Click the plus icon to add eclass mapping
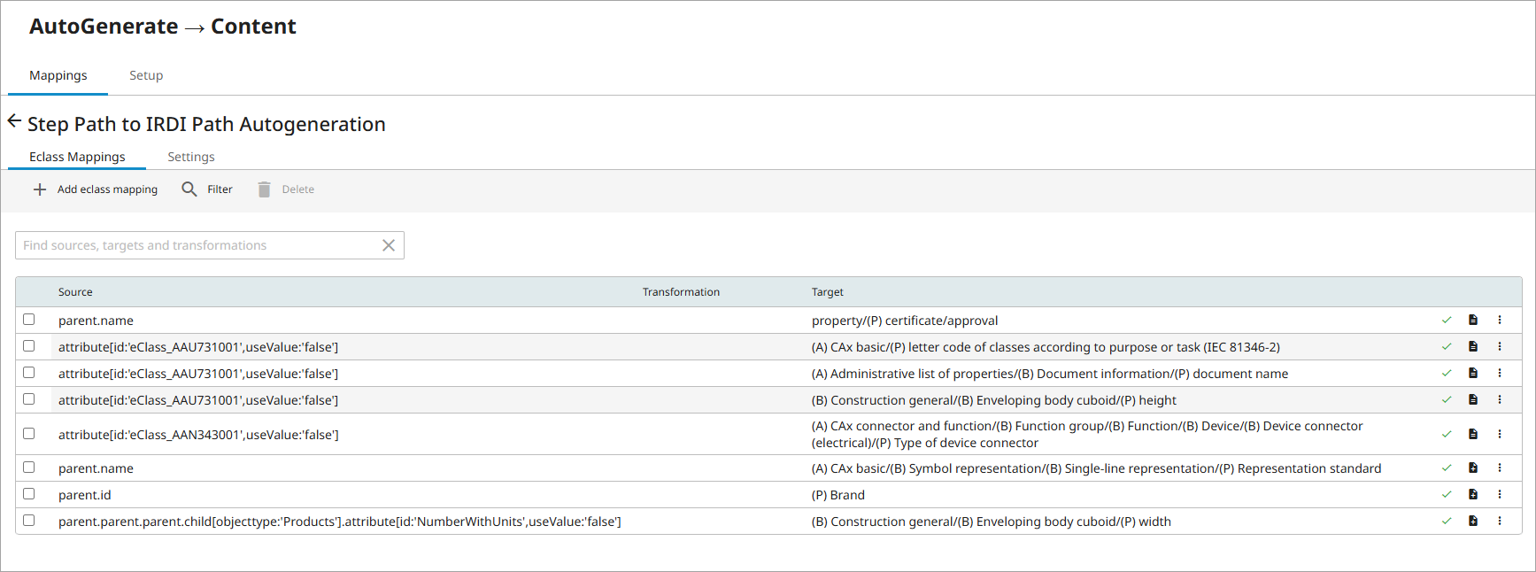 [40, 189]
